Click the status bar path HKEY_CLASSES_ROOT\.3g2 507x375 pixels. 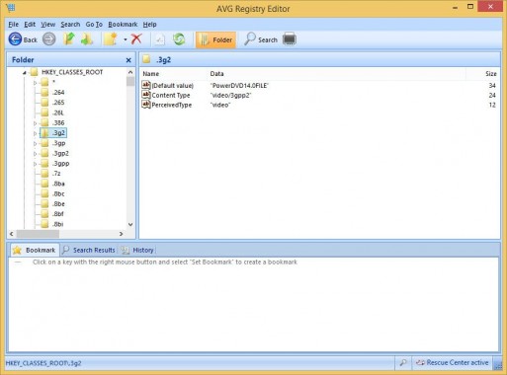click(43, 363)
